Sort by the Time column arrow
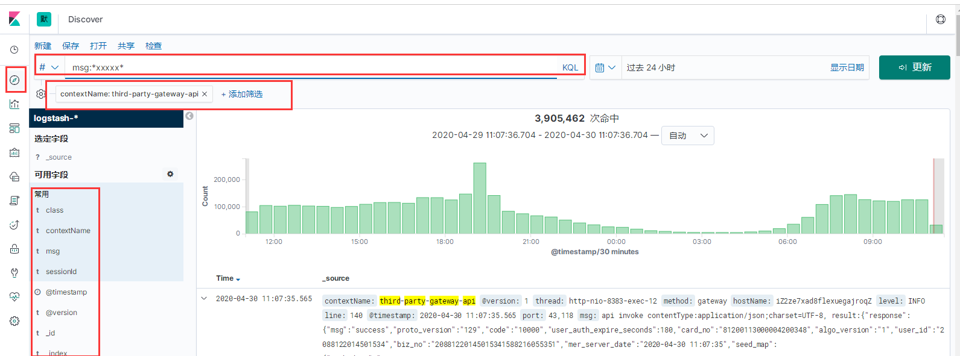The width and height of the screenshot is (960, 356). coord(238,279)
